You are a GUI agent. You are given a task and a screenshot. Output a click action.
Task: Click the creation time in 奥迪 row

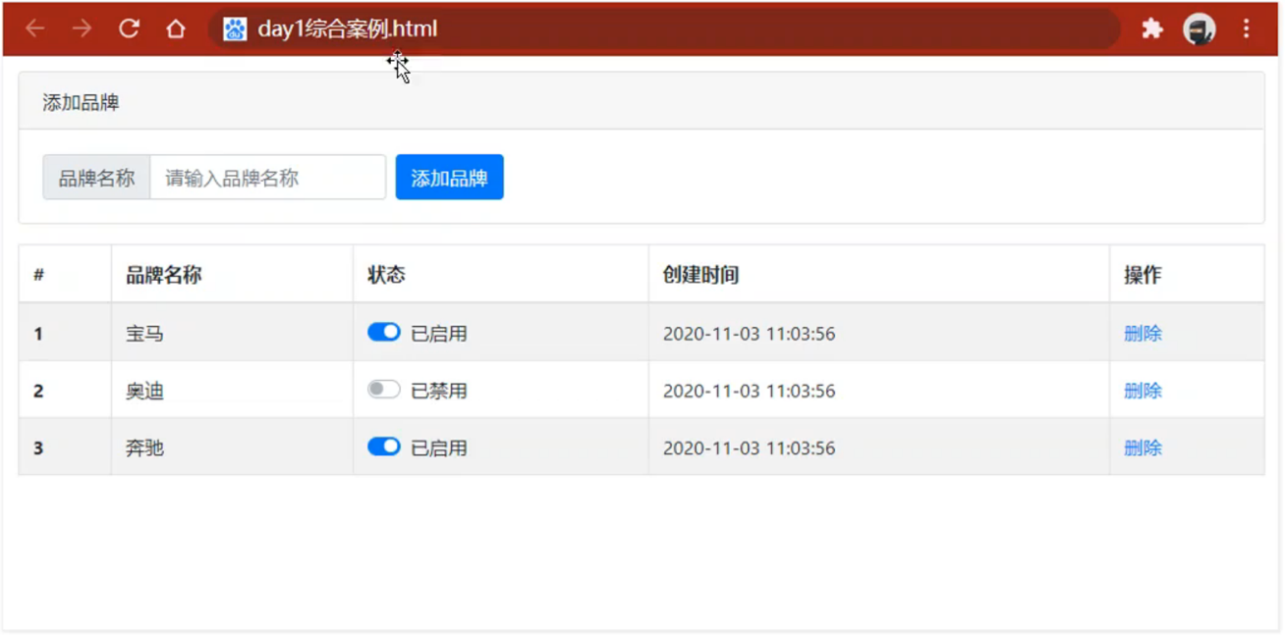[749, 391]
